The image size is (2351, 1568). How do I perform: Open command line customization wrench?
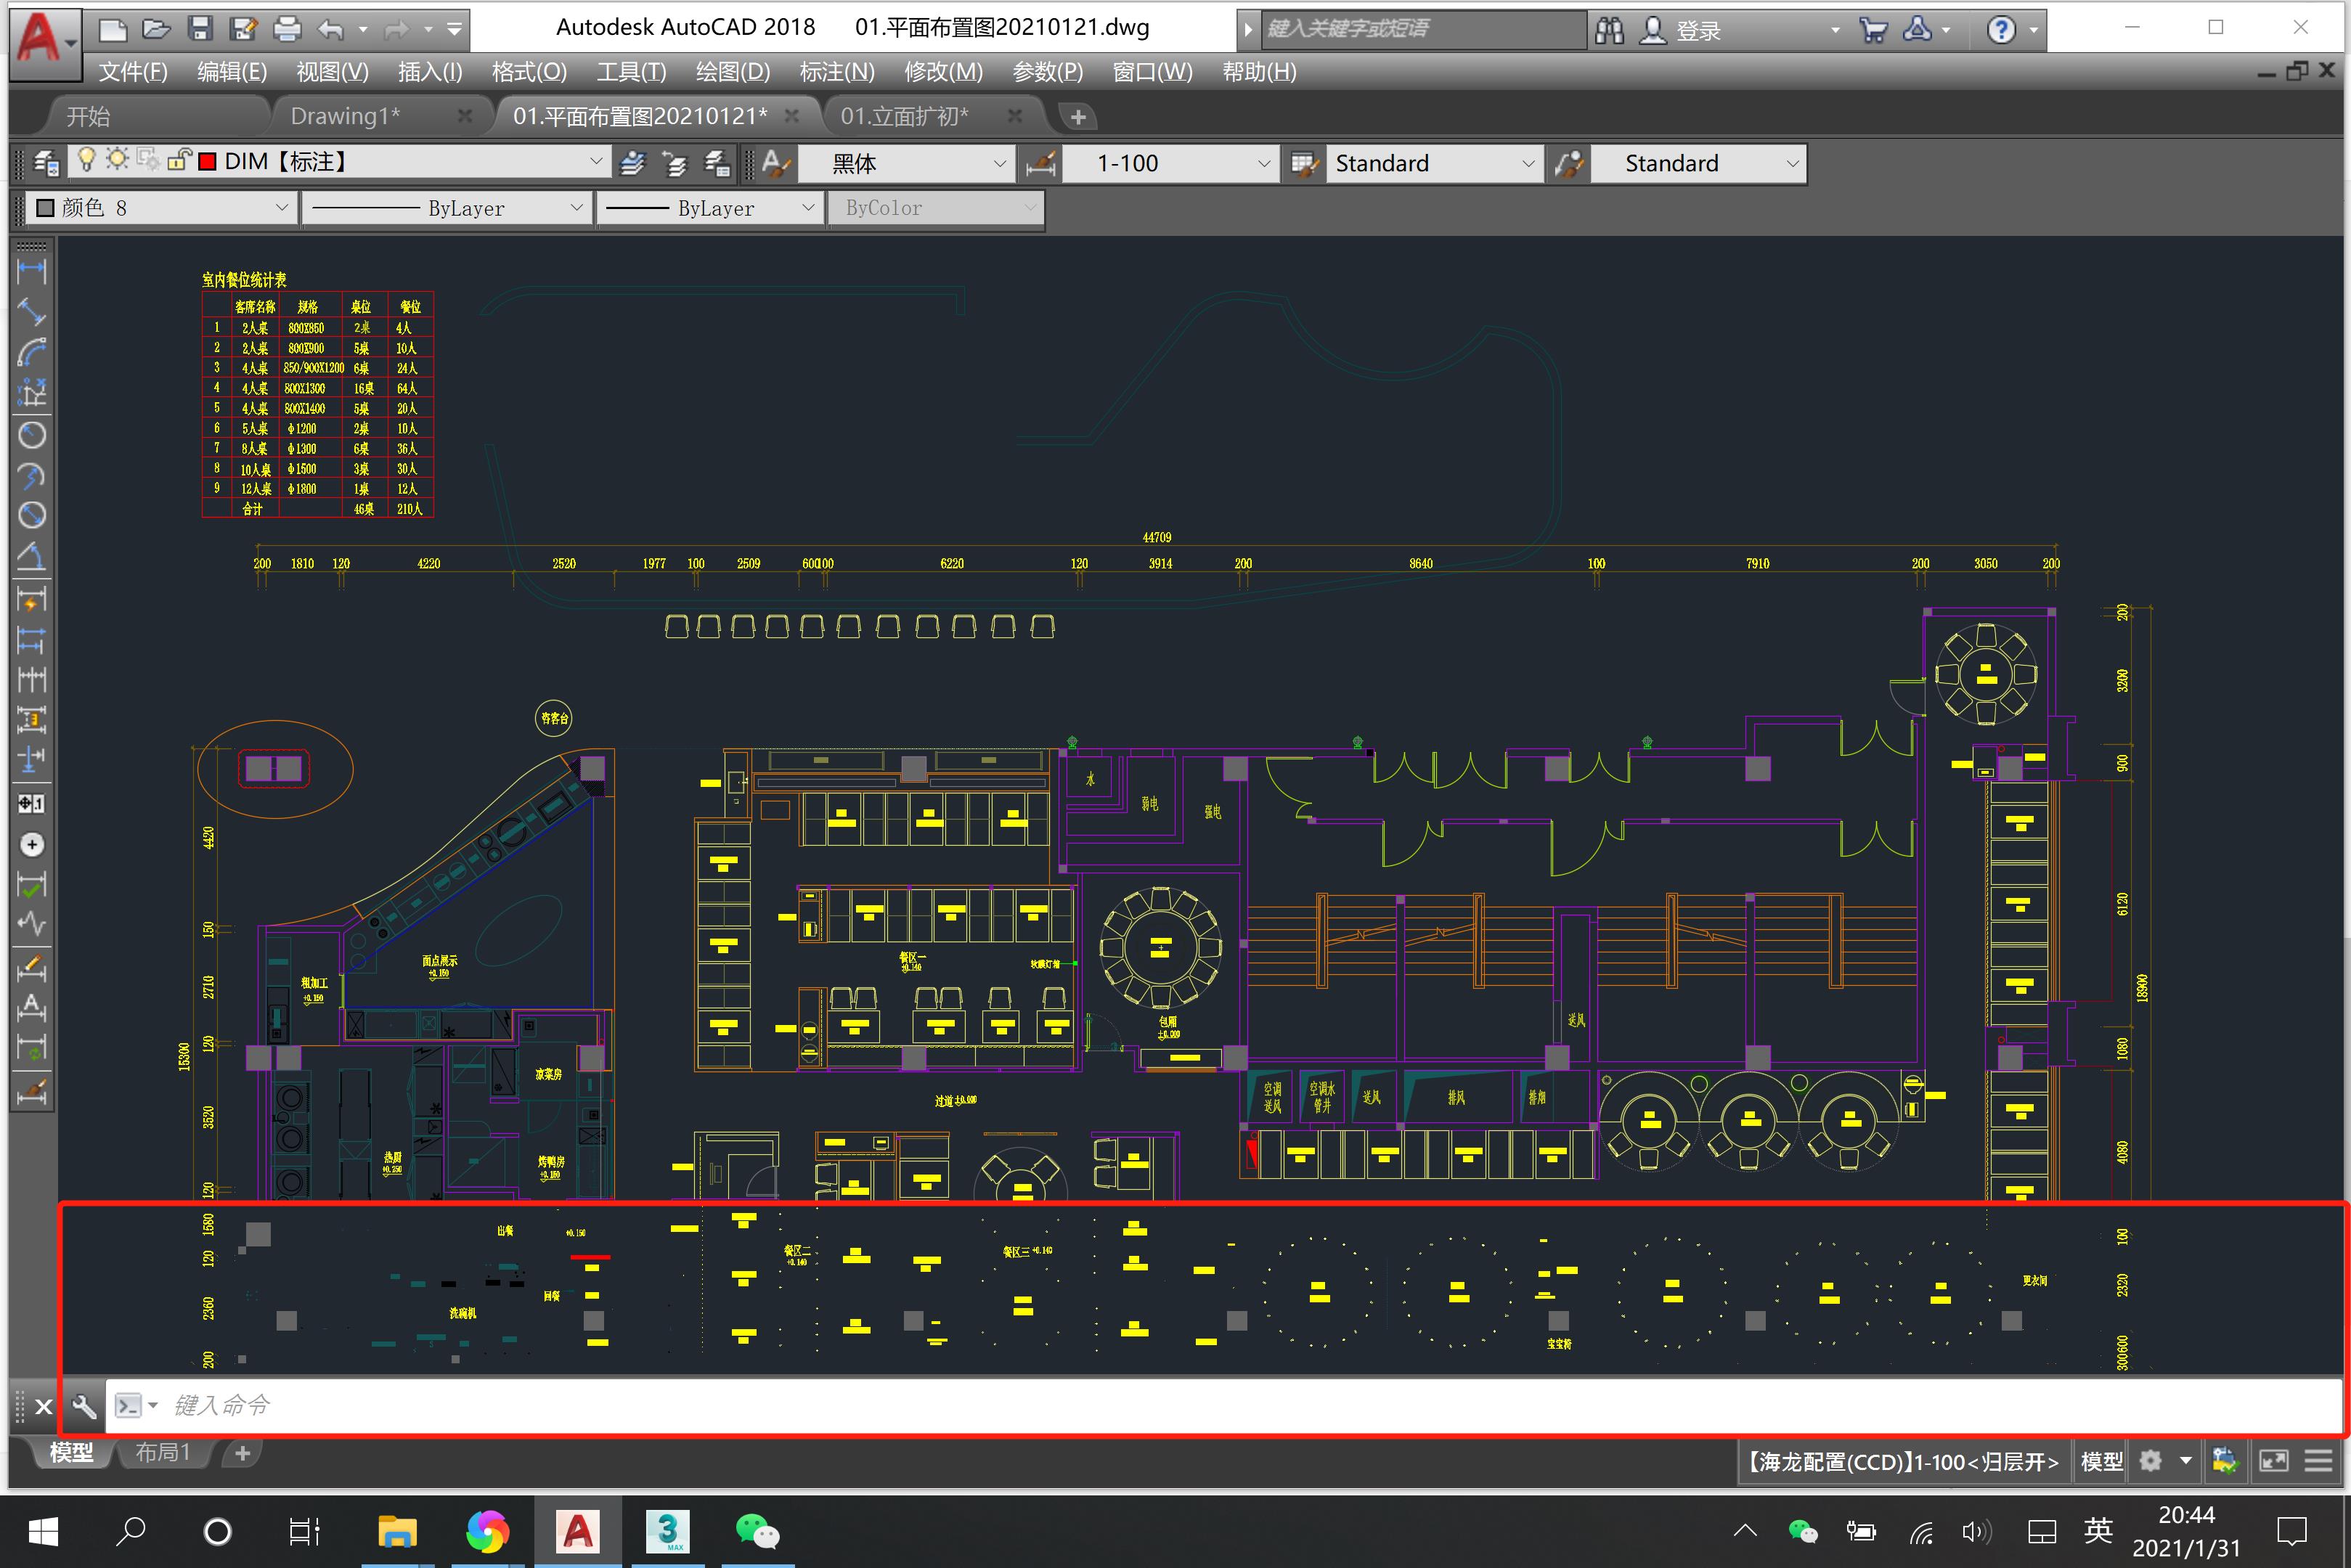click(85, 1406)
